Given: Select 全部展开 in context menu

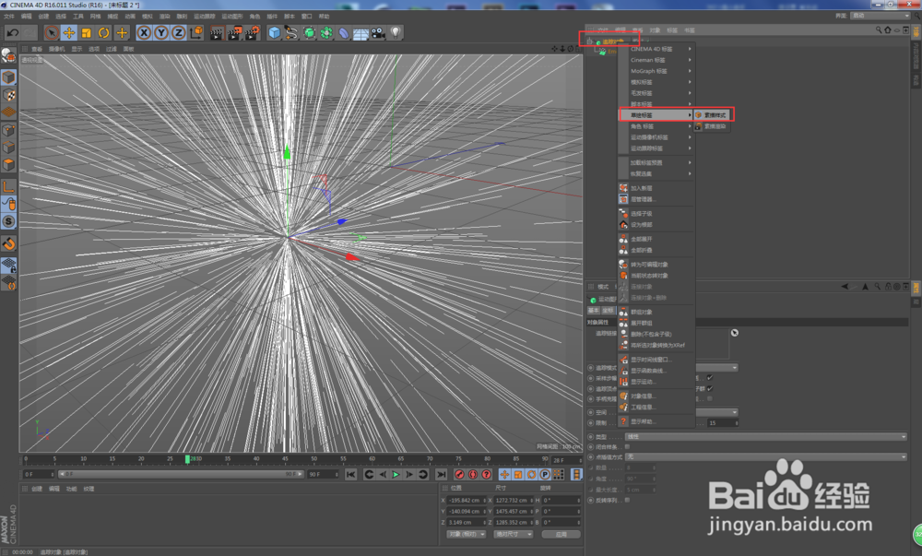Looking at the screenshot, I should (x=656, y=239).
